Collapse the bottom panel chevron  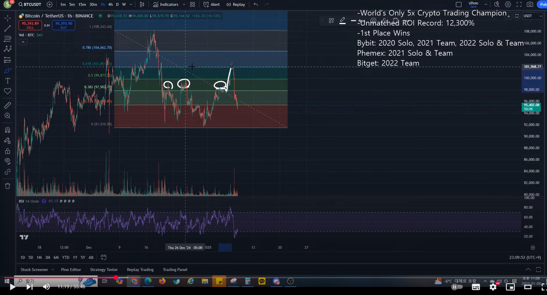click(528, 269)
